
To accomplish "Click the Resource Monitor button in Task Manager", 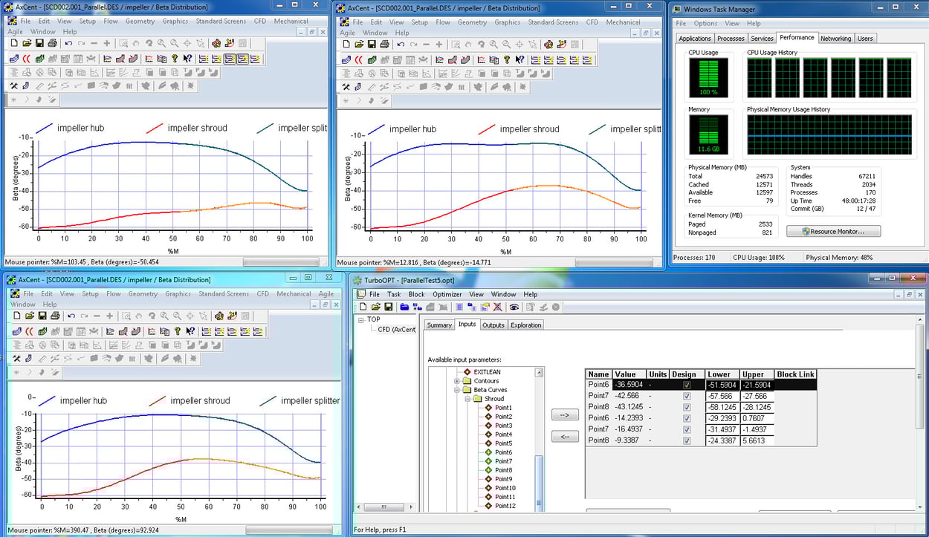I will tap(833, 231).
